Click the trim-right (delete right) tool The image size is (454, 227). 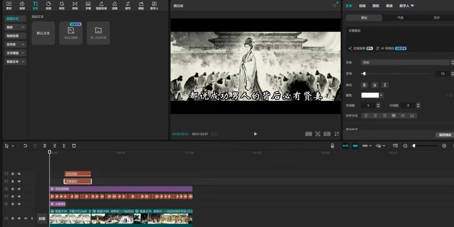tap(64, 146)
